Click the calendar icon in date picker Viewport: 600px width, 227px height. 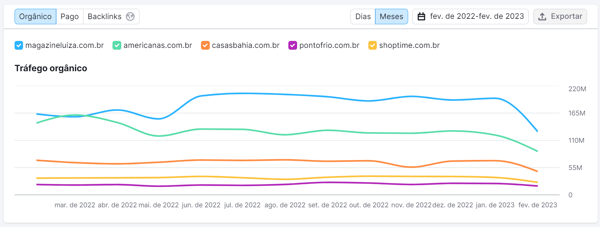point(421,16)
